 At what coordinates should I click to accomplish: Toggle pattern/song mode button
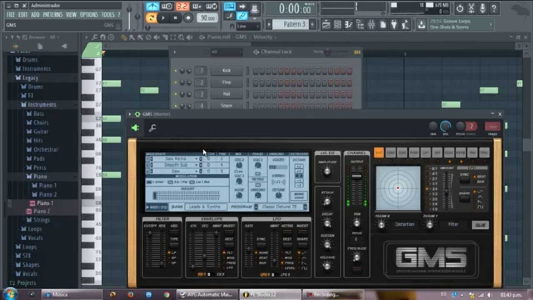pos(151,18)
